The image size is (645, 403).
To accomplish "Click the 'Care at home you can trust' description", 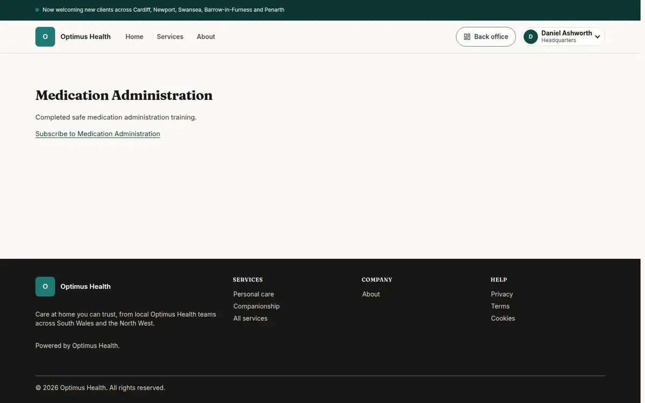I will (x=126, y=319).
